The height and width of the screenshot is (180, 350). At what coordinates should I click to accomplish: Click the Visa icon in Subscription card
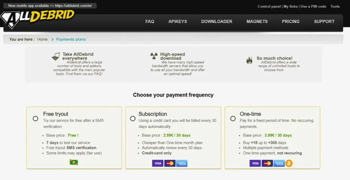(x=158, y=163)
